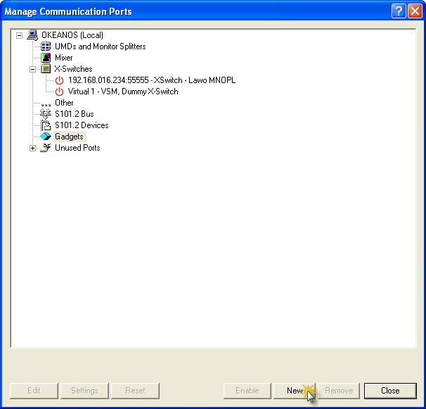Screen dimensions: 426x409
Task: Expand the Unused Ports branch
Action: click(x=32, y=148)
